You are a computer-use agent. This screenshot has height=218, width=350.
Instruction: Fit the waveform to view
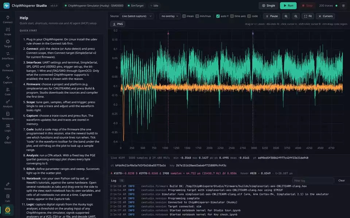click(x=308, y=16)
